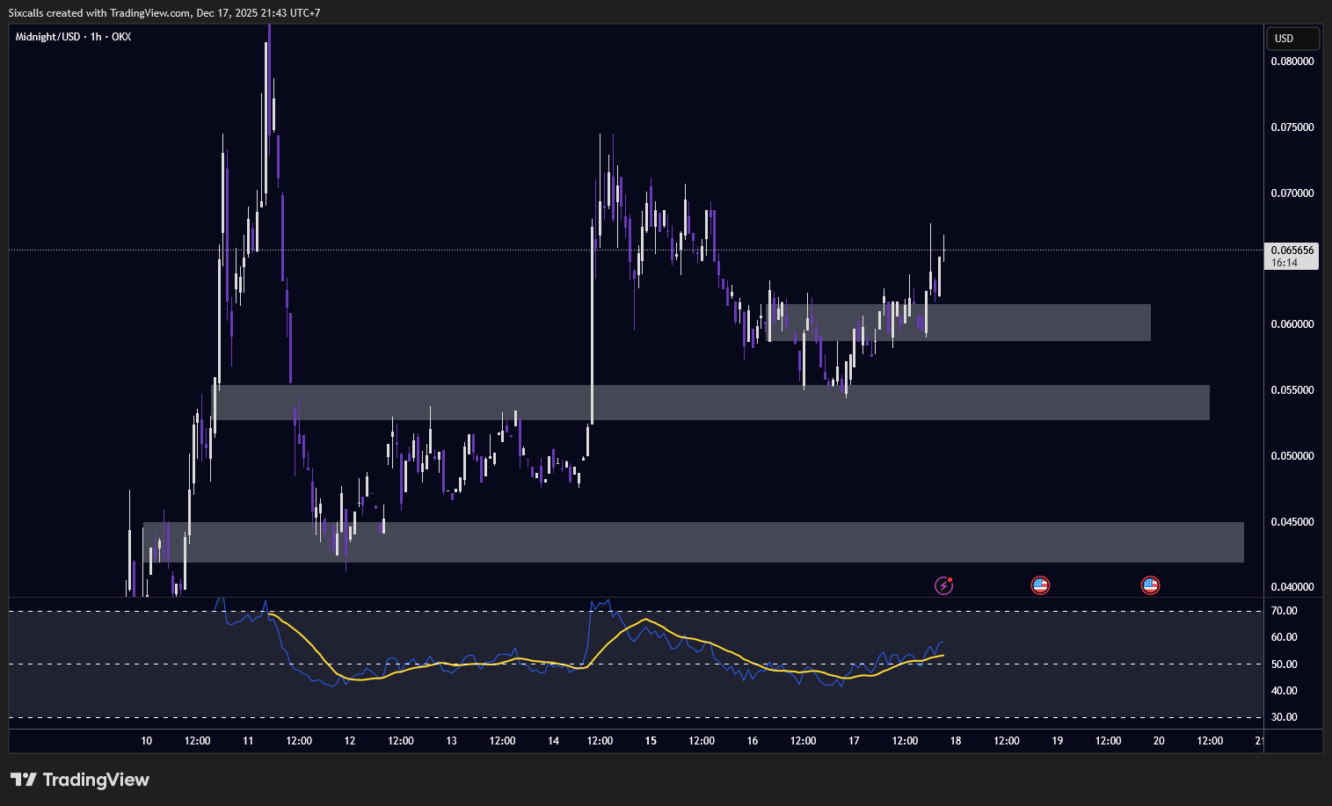Click the 70.00 RSI level label
The image size is (1332, 806).
pos(1285,611)
